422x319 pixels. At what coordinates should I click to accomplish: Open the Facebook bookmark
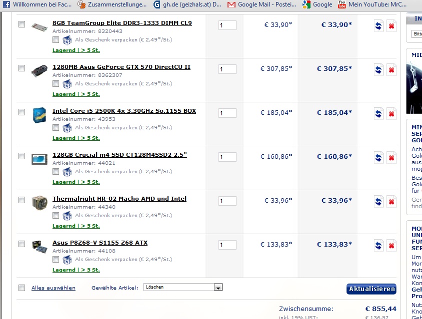(x=37, y=4)
